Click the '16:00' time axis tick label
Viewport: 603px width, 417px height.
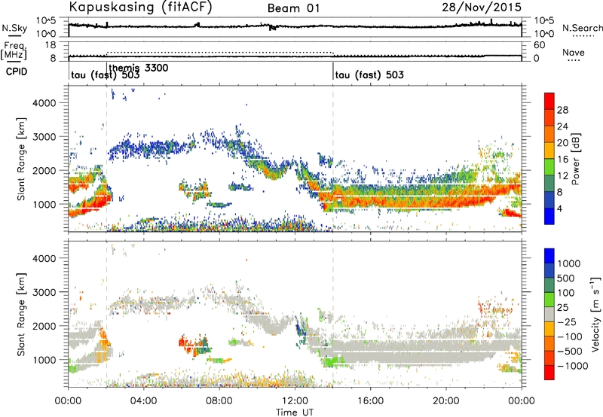(370, 401)
